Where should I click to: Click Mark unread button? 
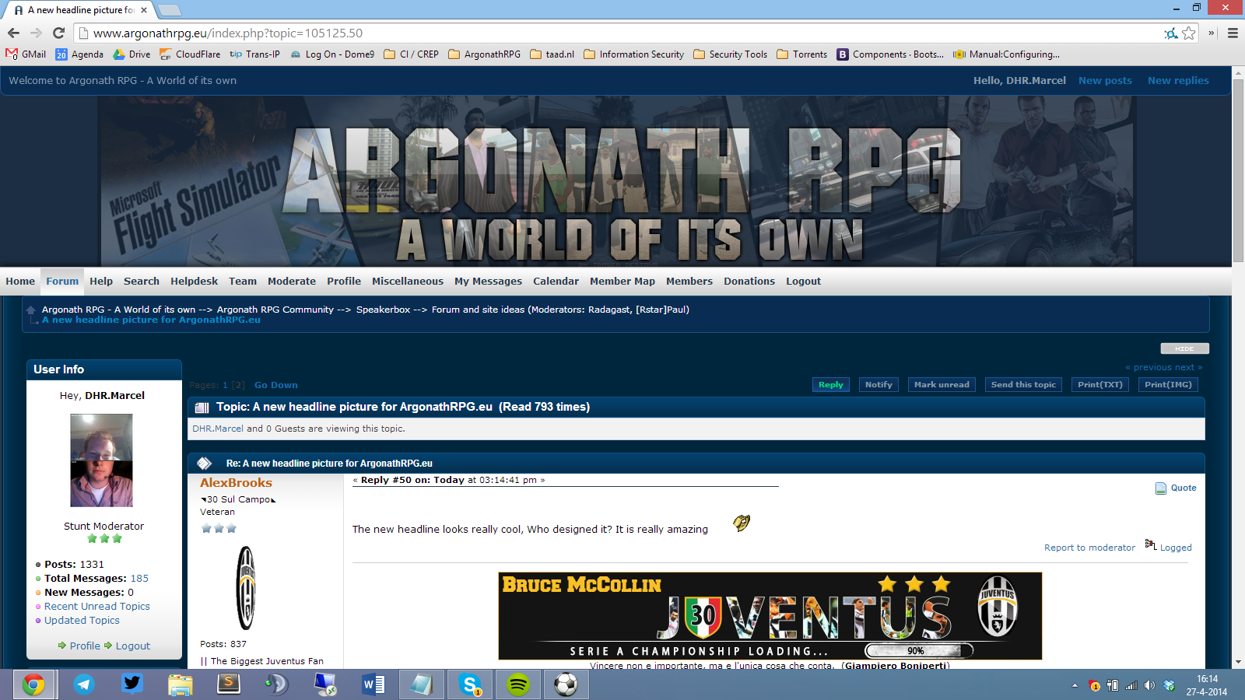942,384
